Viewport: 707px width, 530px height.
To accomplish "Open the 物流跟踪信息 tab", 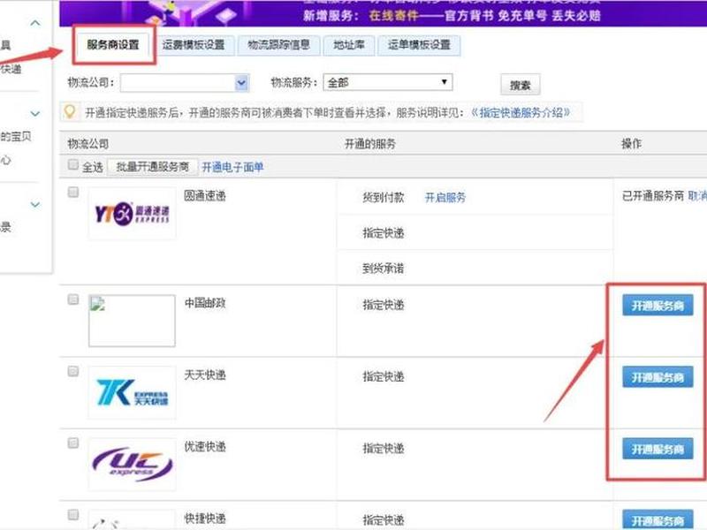I will (x=278, y=45).
